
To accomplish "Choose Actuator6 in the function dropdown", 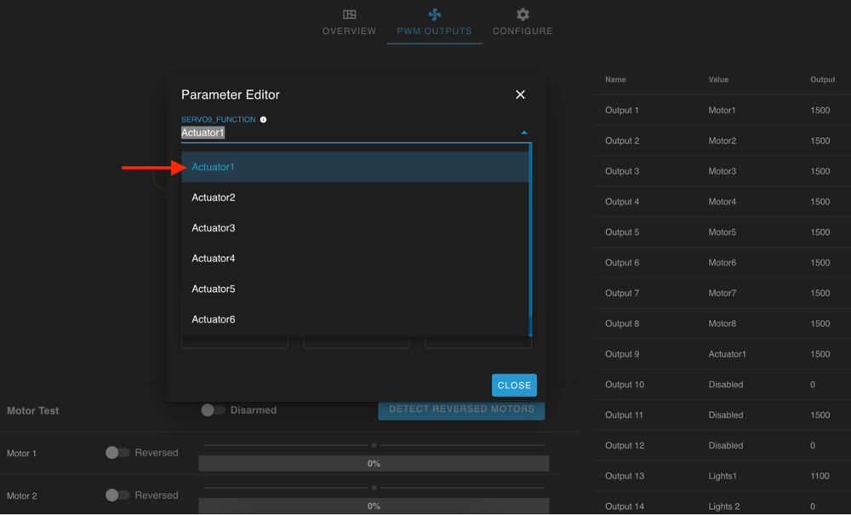I will [213, 319].
